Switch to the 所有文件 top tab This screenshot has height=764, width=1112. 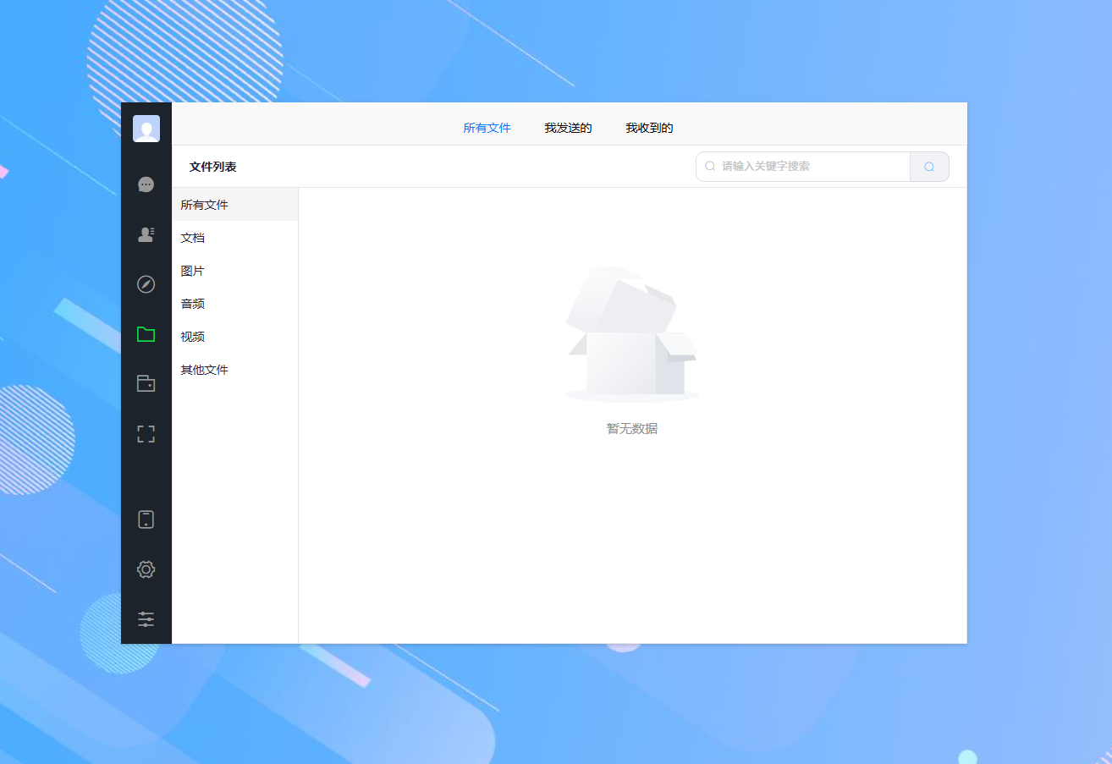click(487, 129)
